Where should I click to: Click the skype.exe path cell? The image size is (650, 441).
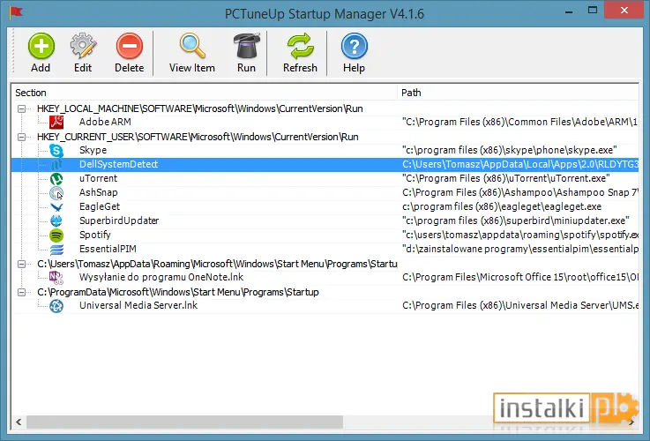(510, 150)
